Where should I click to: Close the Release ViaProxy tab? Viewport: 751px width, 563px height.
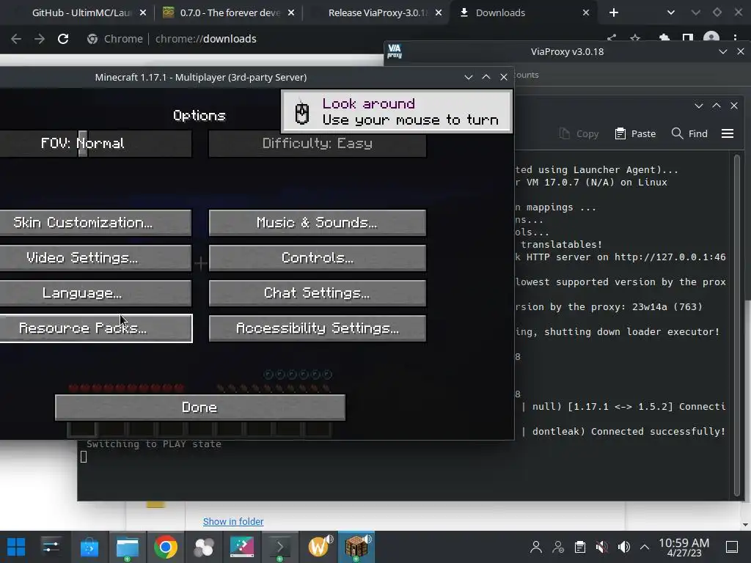pyautogui.click(x=439, y=13)
